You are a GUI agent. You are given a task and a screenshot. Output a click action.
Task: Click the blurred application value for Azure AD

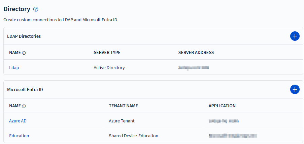point(224,121)
